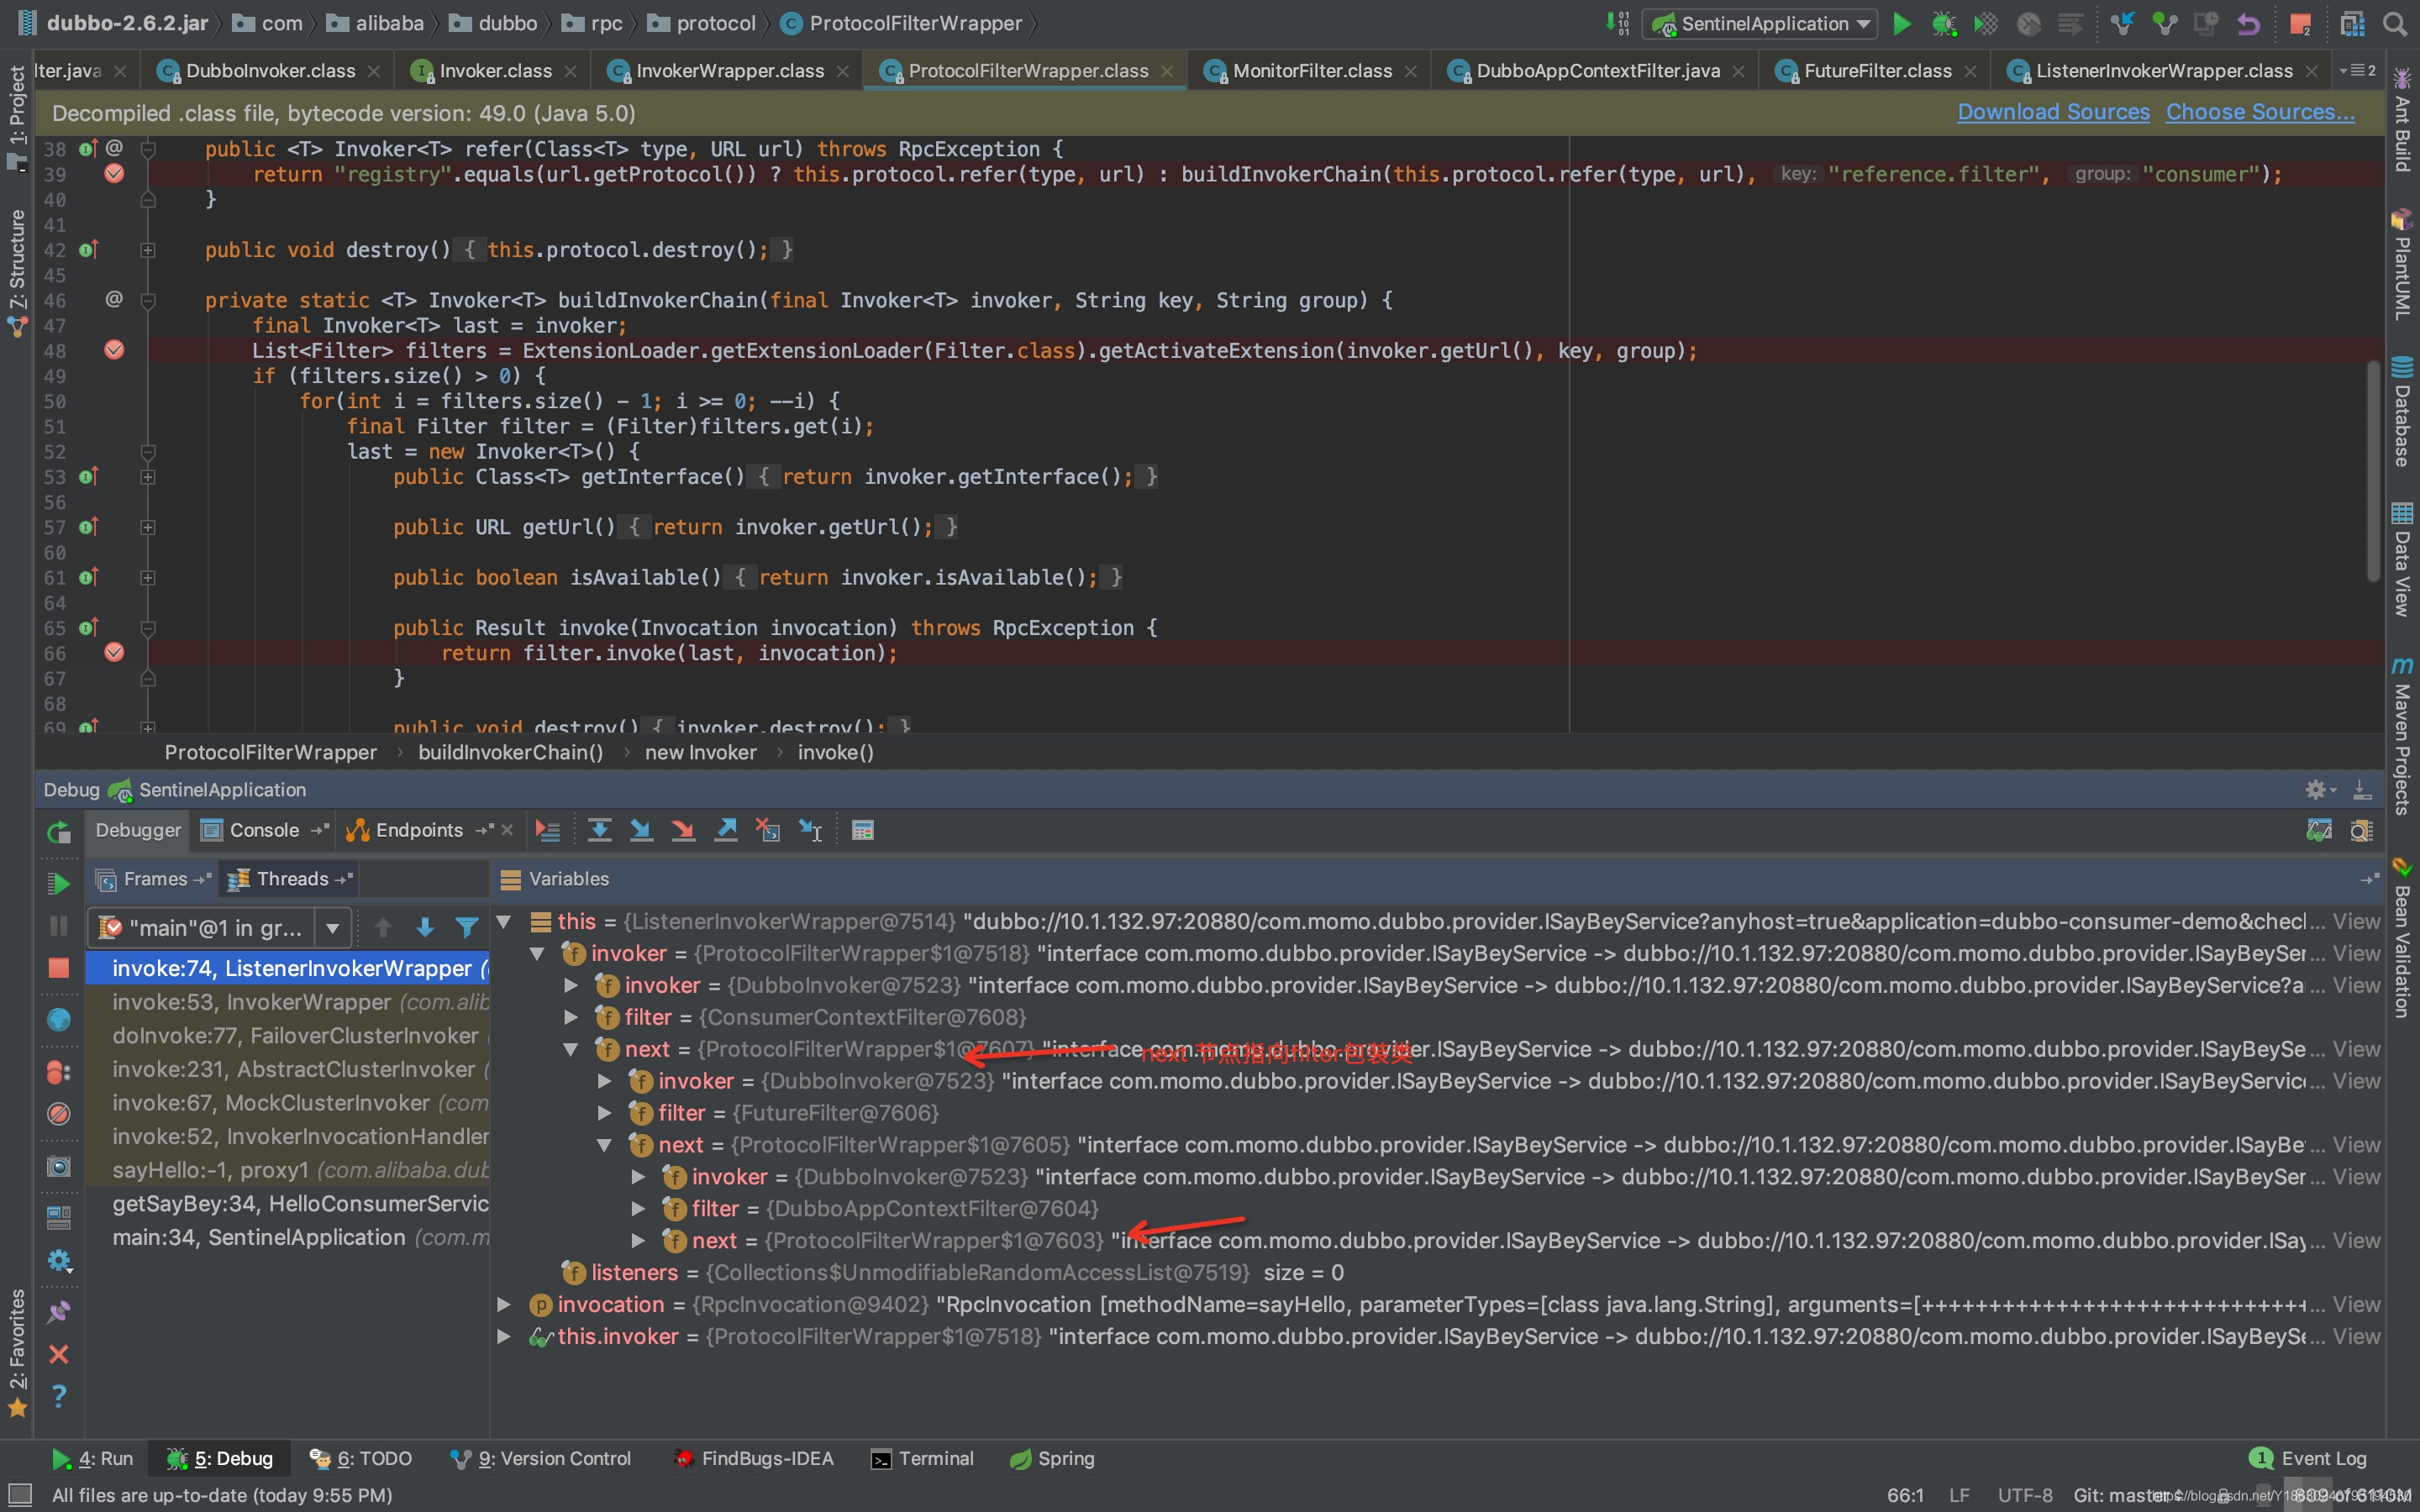The height and width of the screenshot is (1512, 2420).
Task: Switch to MonitorFilter.class editor tab
Action: pyautogui.click(x=1311, y=70)
